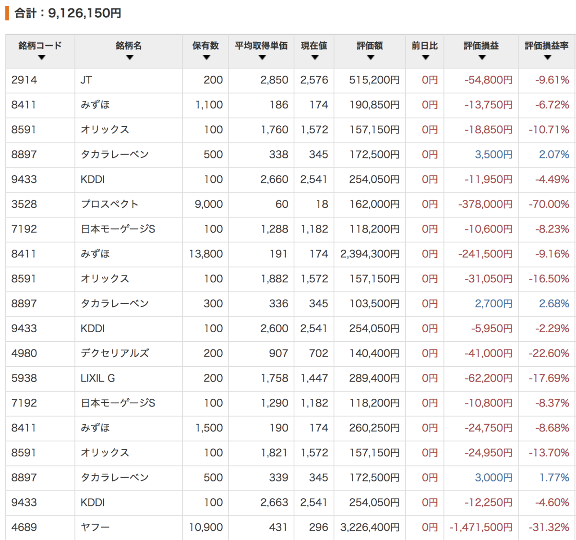This screenshot has height=540, width=576.
Task: Select the デクセリアルズ stock name
Action: 115,354
